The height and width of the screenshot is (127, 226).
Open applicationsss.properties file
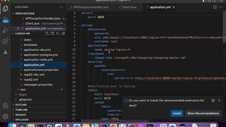pyautogui.click(x=41, y=70)
